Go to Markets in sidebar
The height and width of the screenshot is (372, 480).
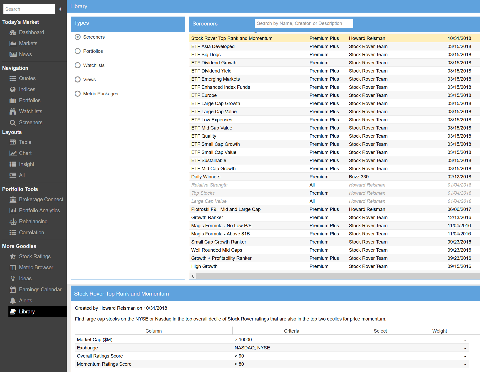point(28,44)
